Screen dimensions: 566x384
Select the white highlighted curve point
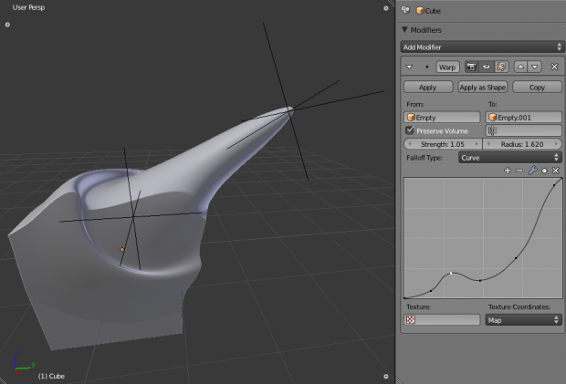pos(451,274)
